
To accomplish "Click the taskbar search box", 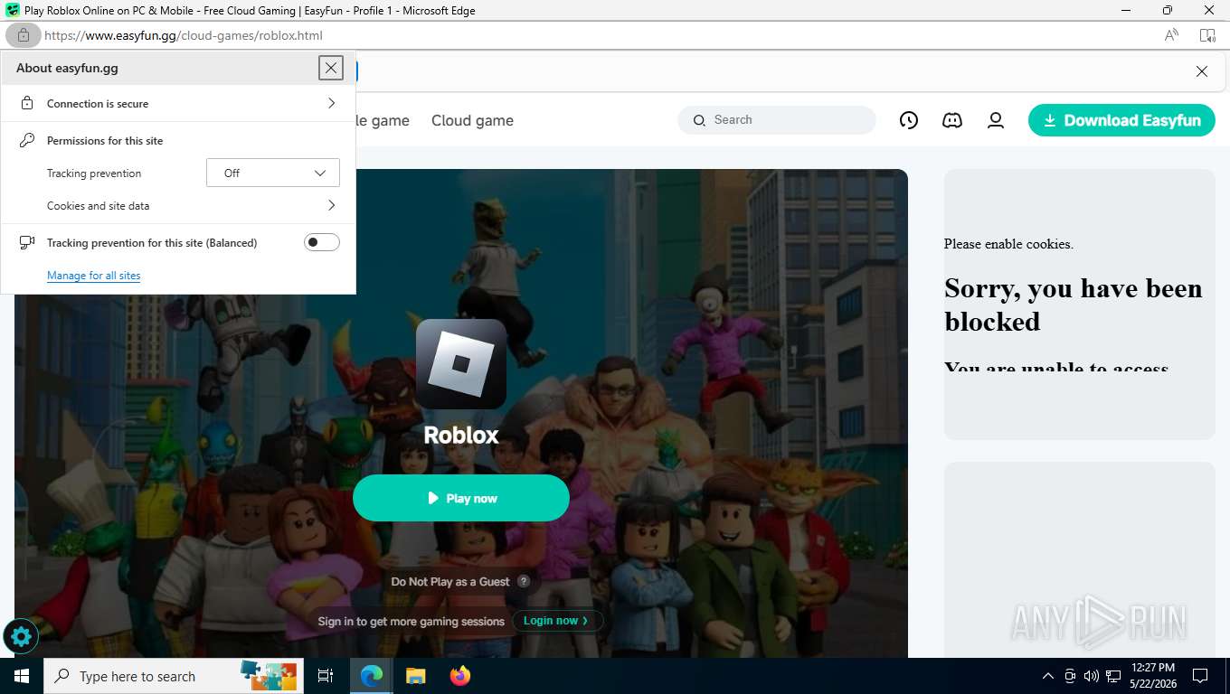I will point(172,676).
